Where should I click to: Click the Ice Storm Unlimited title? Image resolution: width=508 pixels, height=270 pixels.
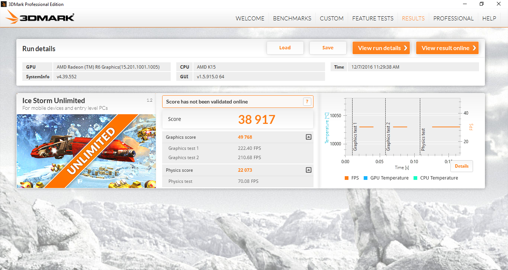54,101
